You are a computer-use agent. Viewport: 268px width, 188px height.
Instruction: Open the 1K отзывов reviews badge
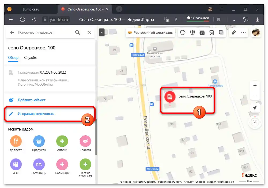pos(198,18)
